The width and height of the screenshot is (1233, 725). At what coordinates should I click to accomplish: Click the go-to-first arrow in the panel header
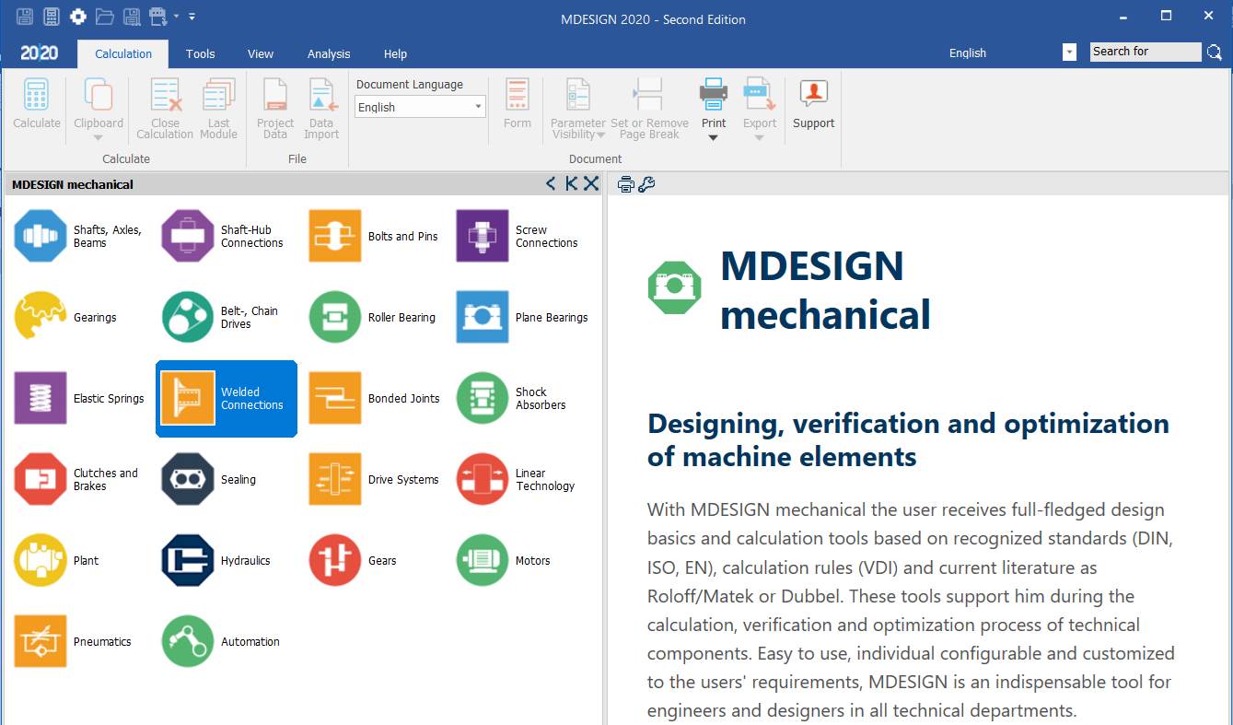tap(571, 183)
